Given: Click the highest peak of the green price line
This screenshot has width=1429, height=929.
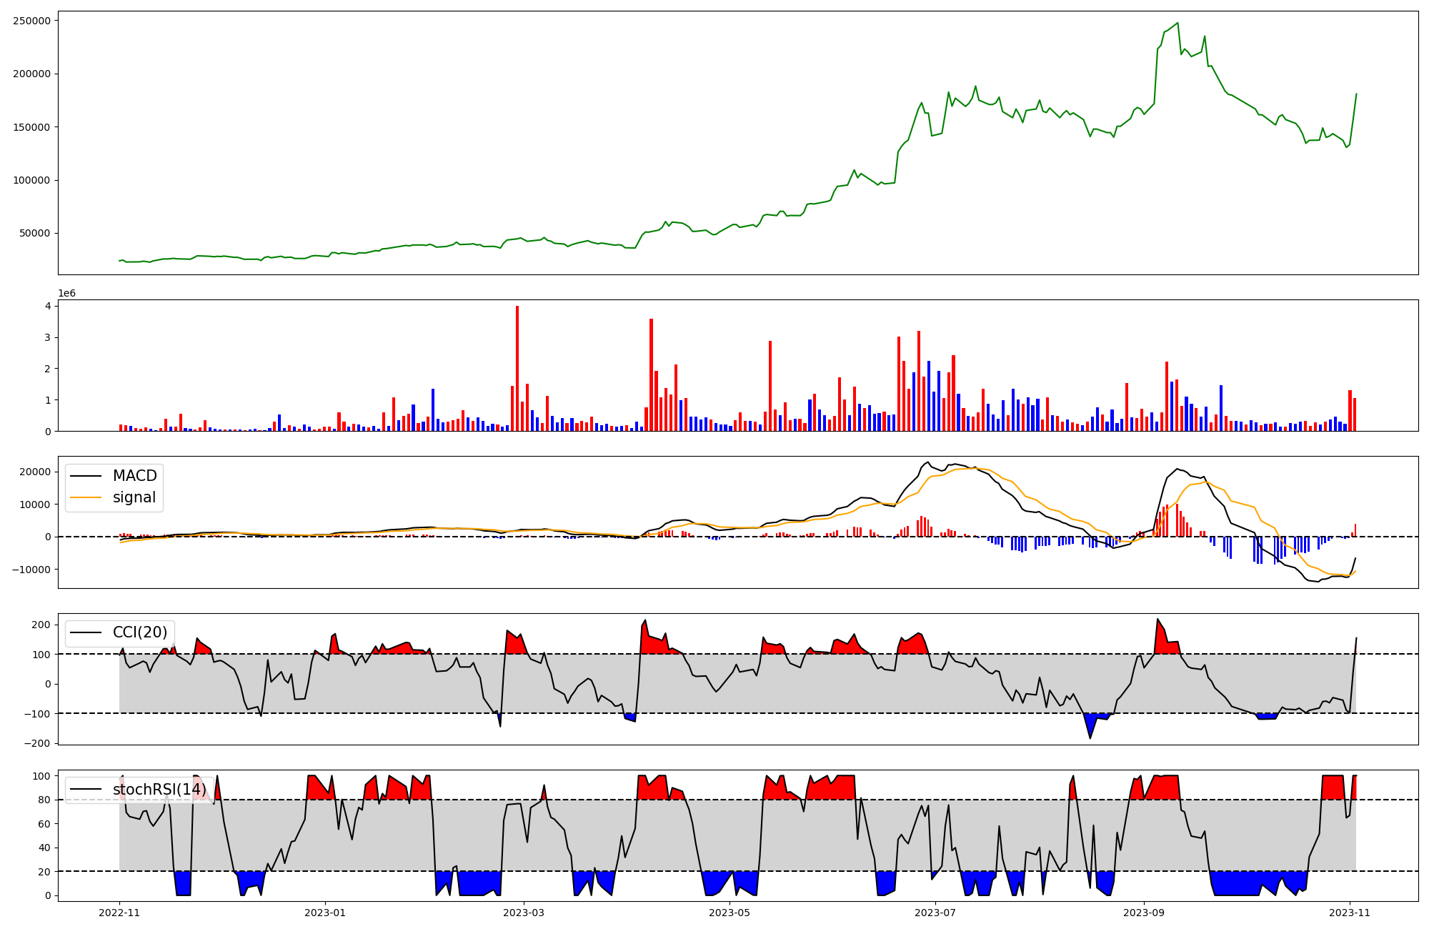Looking at the screenshot, I should pos(1177,23).
